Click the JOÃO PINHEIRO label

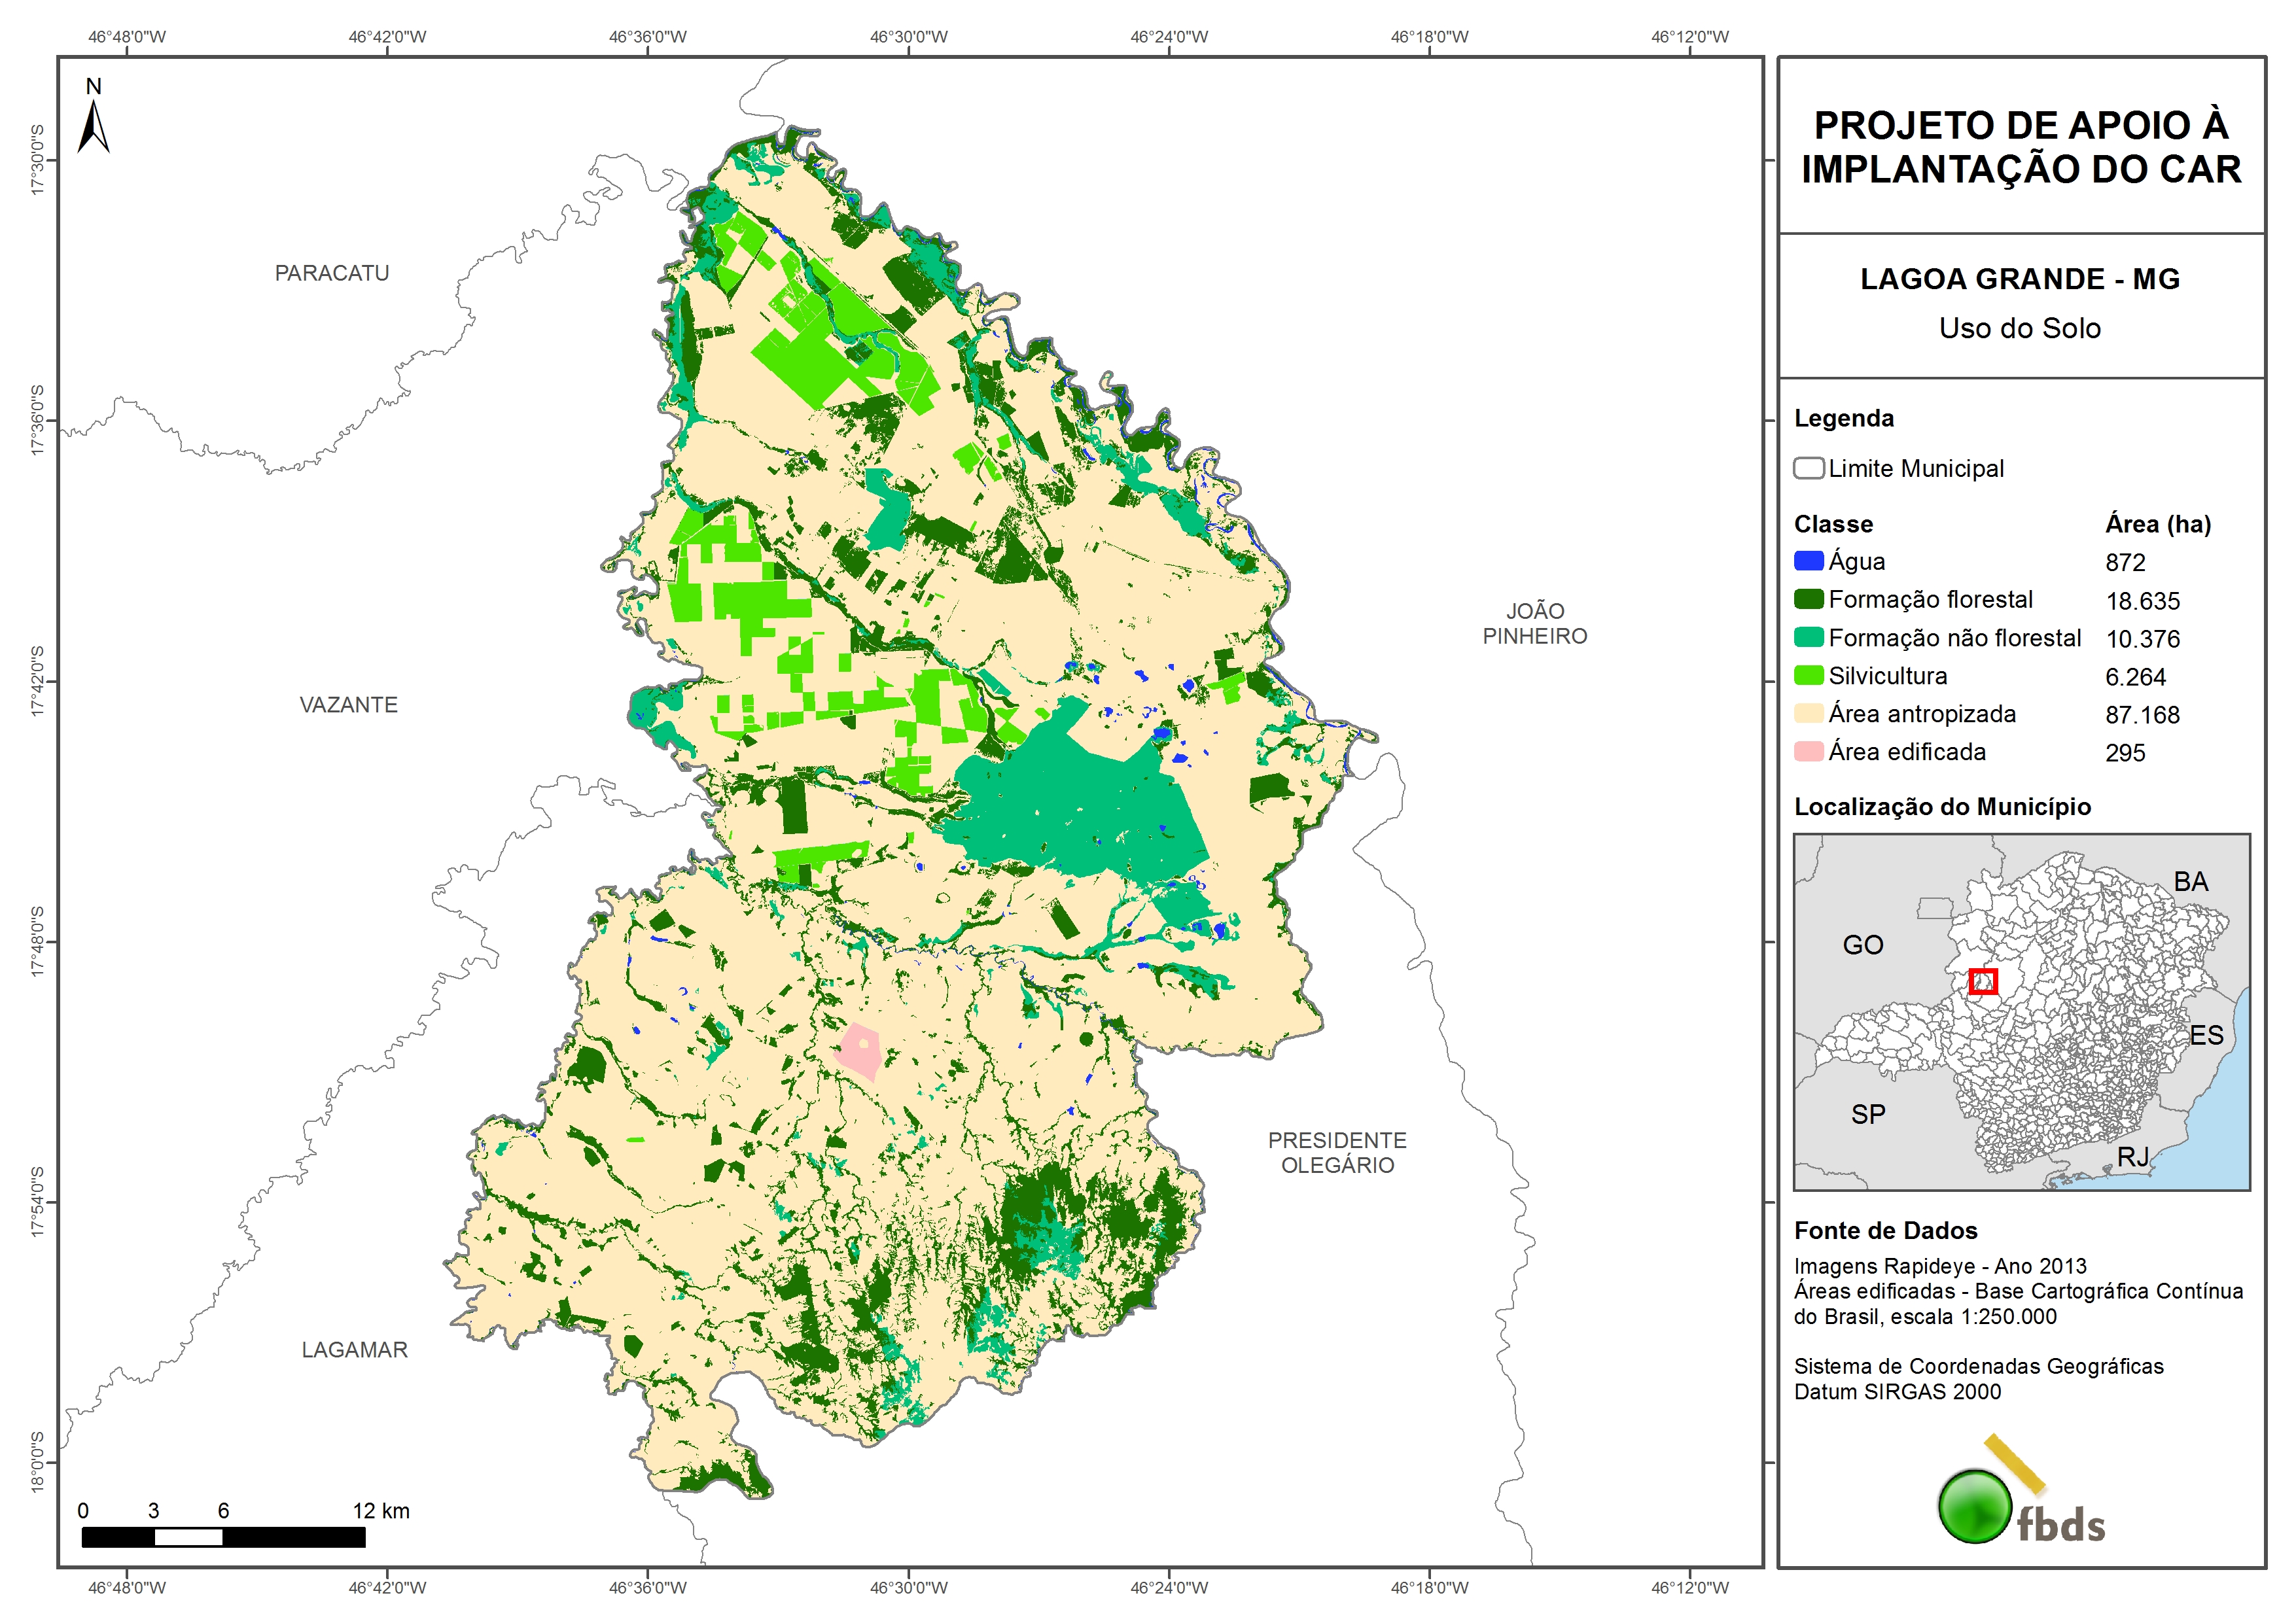tap(1534, 623)
